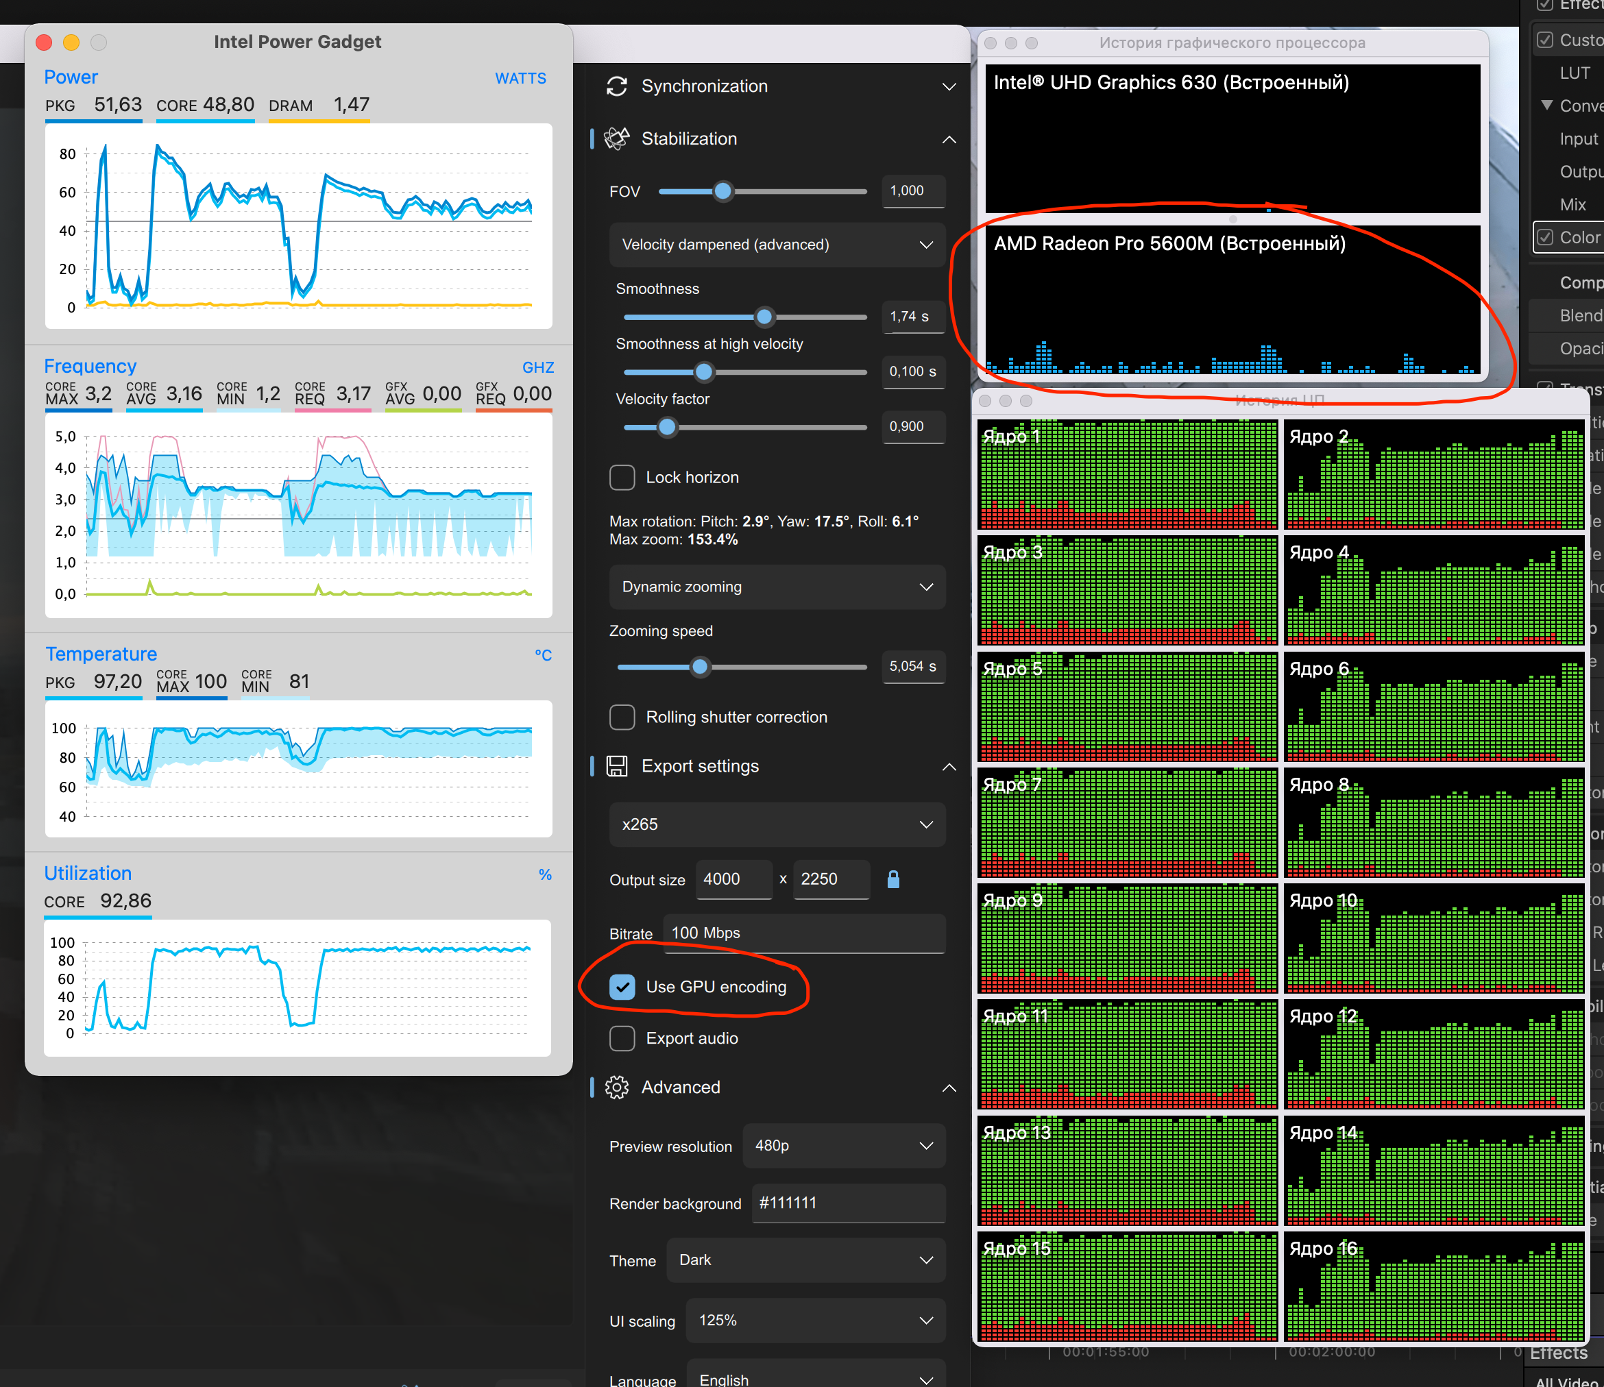Click the Stabilization gyroscope icon
The image size is (1604, 1387).
[x=617, y=138]
